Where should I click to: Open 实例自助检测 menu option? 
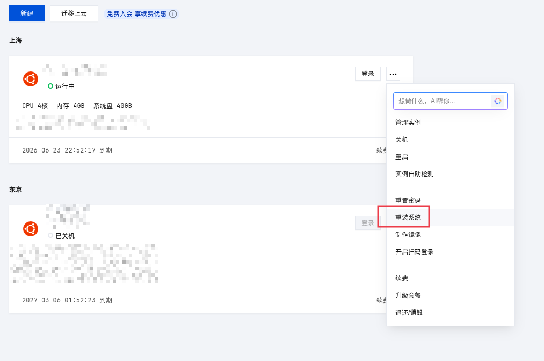coord(414,174)
